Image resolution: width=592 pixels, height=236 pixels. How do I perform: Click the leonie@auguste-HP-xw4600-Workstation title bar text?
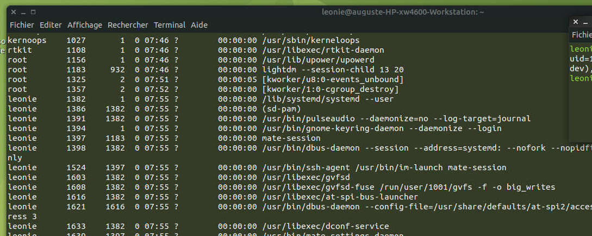pos(402,12)
